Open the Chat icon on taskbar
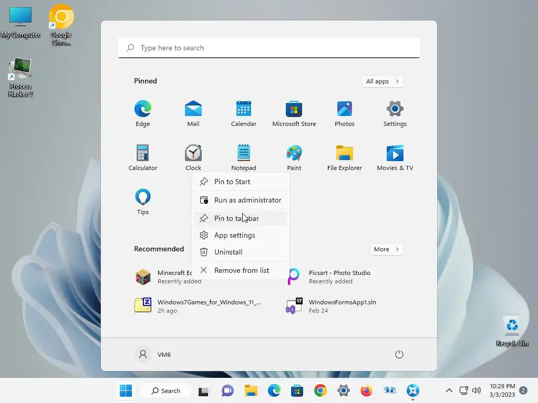 tap(227, 390)
